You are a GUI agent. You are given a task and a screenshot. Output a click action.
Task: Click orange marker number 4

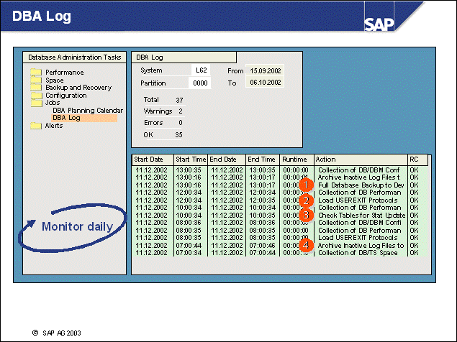pos(305,245)
